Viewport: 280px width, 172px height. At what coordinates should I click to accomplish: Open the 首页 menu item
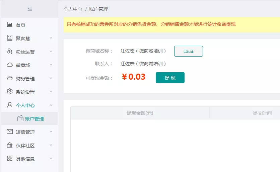pos(21,25)
